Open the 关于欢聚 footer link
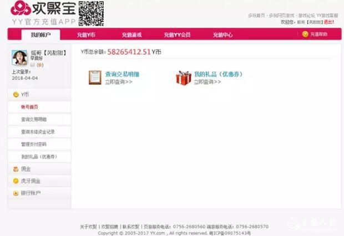The width and height of the screenshot is (344, 236). (x=88, y=227)
